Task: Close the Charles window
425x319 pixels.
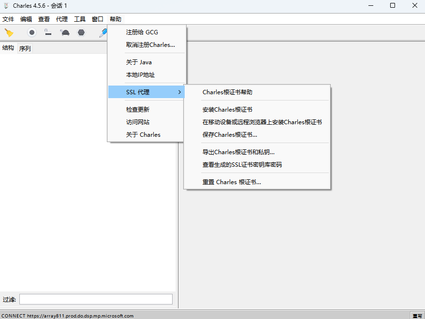Action: coord(415,5)
